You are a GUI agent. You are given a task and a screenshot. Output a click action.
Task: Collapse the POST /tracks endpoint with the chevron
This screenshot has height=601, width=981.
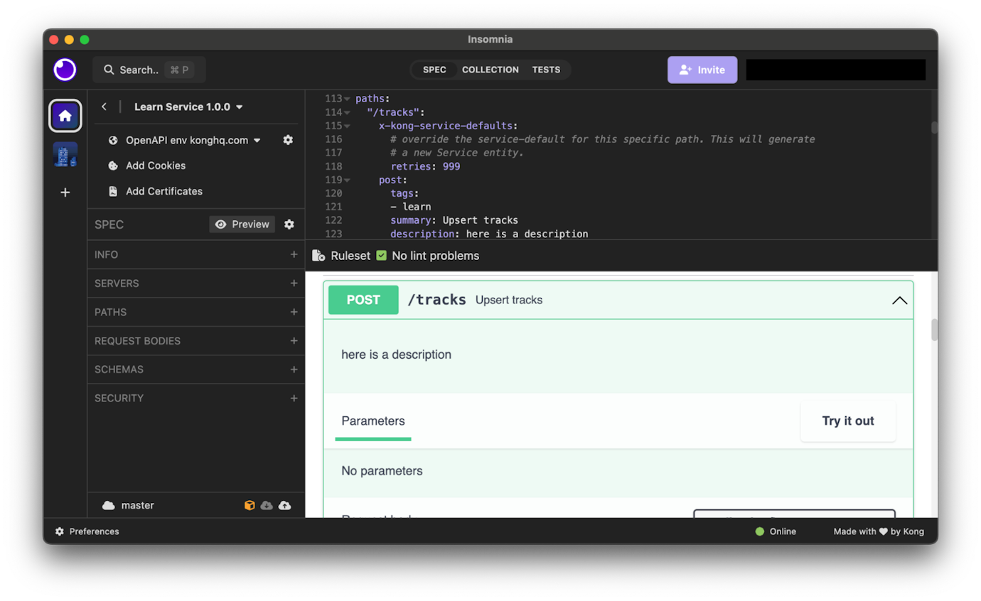pyautogui.click(x=899, y=300)
